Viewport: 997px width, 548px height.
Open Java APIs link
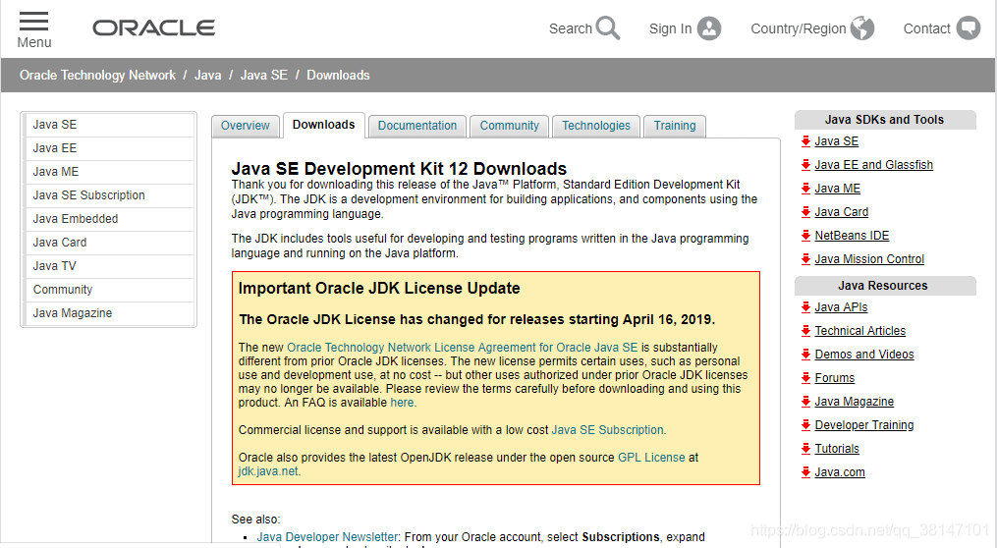pos(841,307)
